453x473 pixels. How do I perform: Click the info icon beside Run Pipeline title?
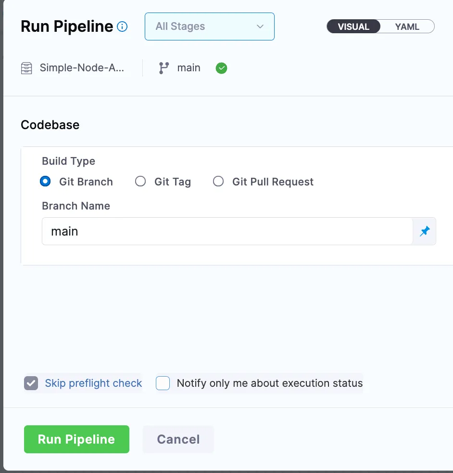(x=123, y=27)
